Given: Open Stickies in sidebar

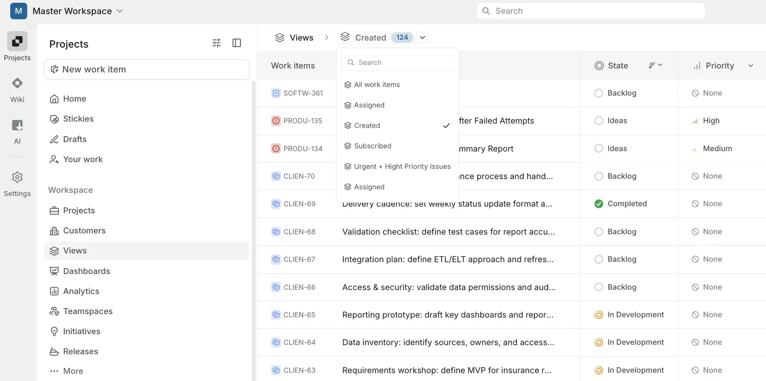Looking at the screenshot, I should click(x=147, y=119).
